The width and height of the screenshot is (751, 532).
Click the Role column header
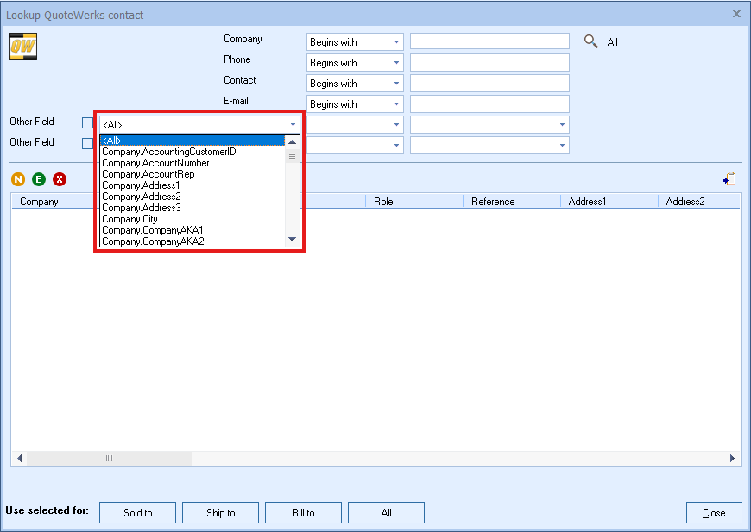[414, 202]
